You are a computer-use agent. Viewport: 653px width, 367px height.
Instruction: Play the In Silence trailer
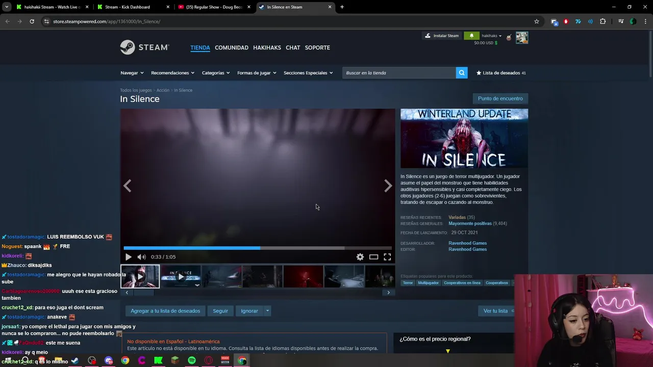[x=128, y=257]
